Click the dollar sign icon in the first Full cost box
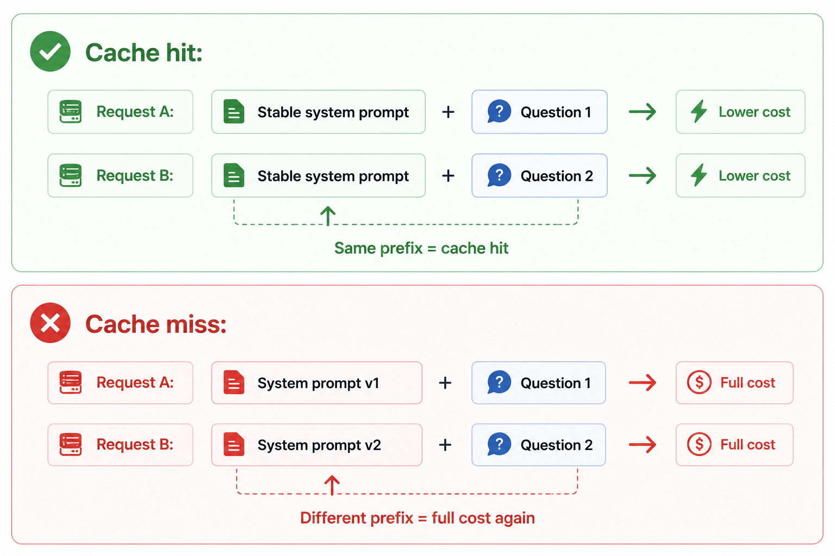The width and height of the screenshot is (835, 556). (699, 382)
